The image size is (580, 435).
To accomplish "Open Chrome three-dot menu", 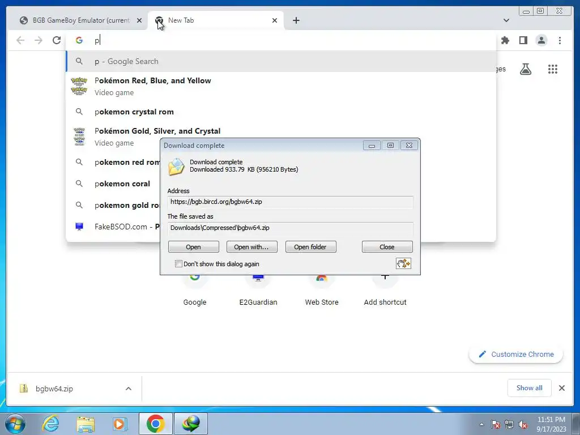I will coord(560,40).
